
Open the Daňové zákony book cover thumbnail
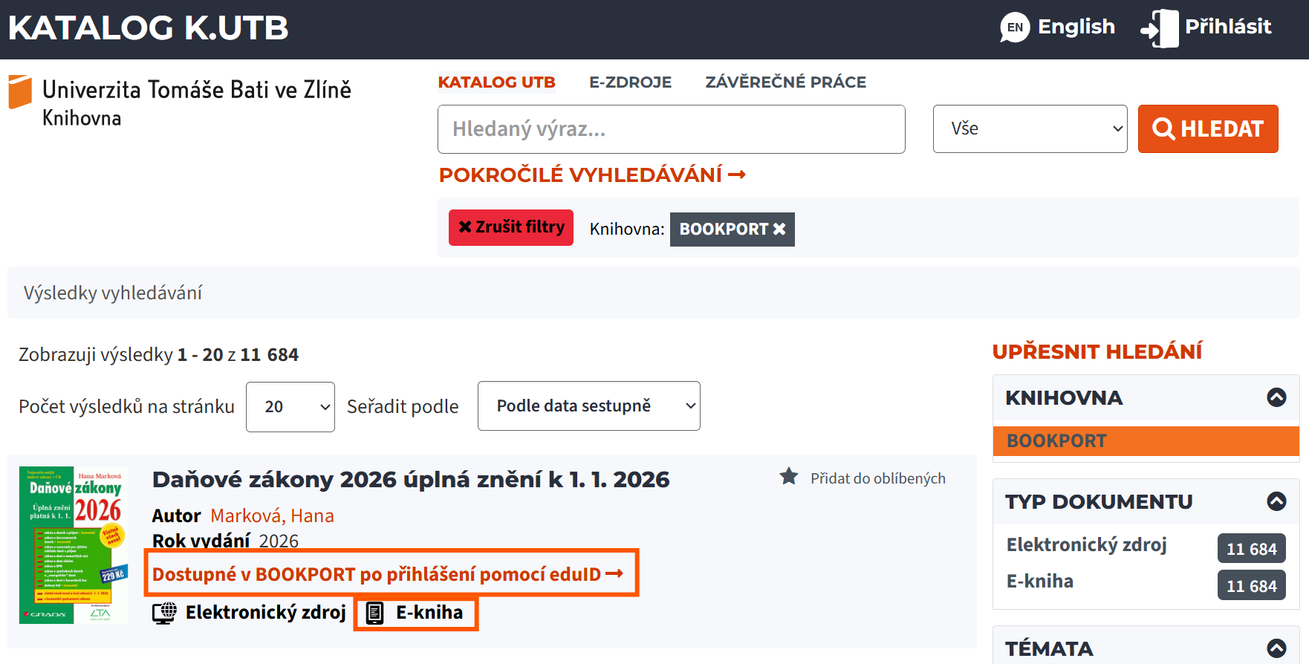pos(74,545)
